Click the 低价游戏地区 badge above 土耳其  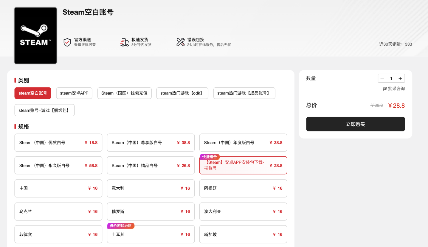pos(121,226)
